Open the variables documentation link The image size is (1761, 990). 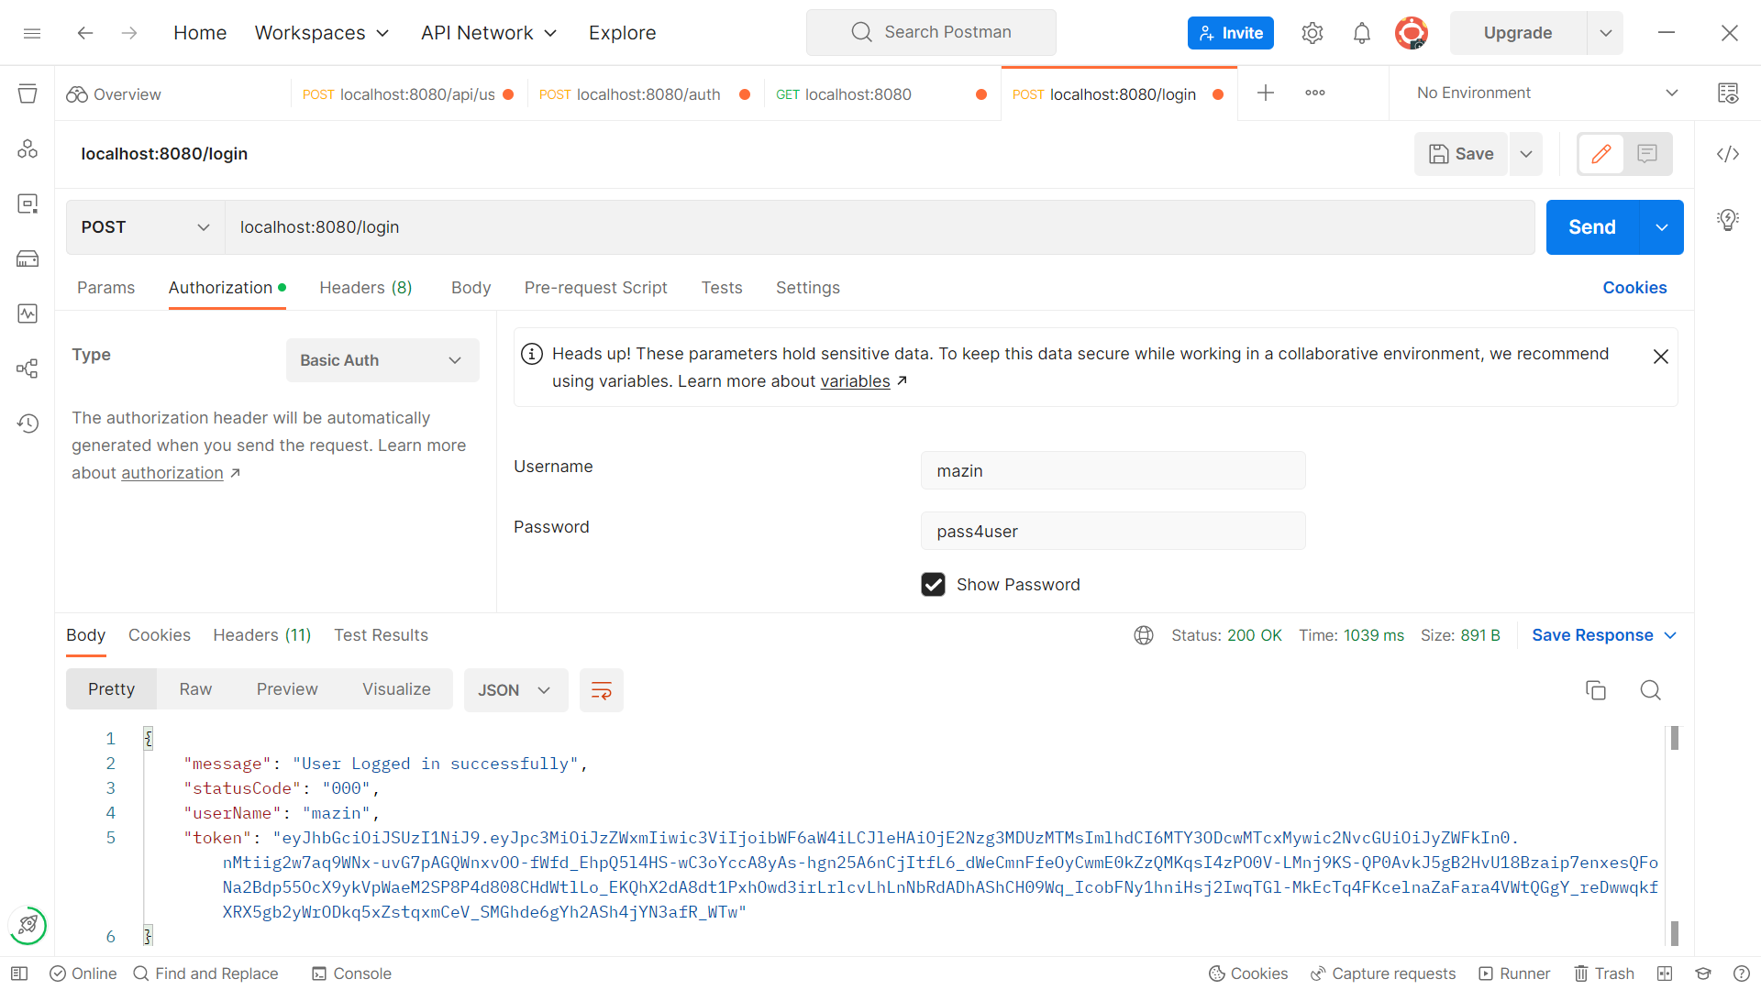coord(855,381)
